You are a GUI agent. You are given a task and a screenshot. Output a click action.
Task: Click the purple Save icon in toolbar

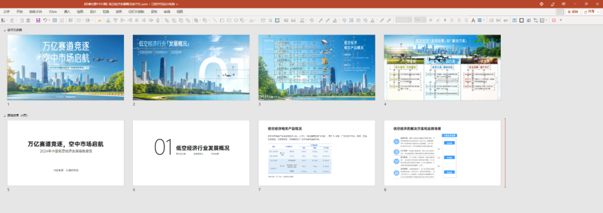[x=38, y=21]
